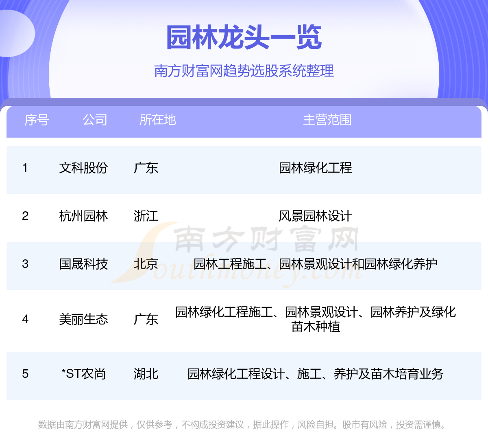Viewport: 488px width, 443px height.
Task: Click the 公司 column header
Action: (x=95, y=120)
